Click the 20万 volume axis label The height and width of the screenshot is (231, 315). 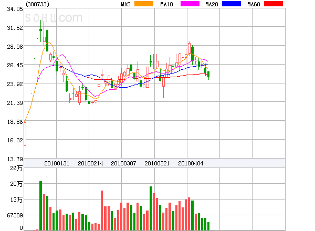coord(16,184)
